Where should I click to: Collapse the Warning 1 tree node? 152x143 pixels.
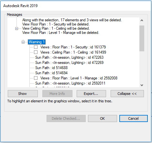tap(23, 42)
